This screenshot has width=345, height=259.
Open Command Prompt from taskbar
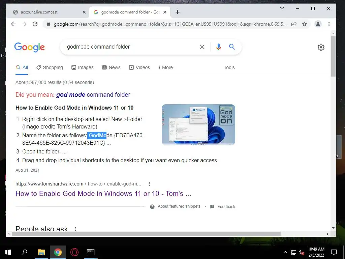(x=91, y=252)
